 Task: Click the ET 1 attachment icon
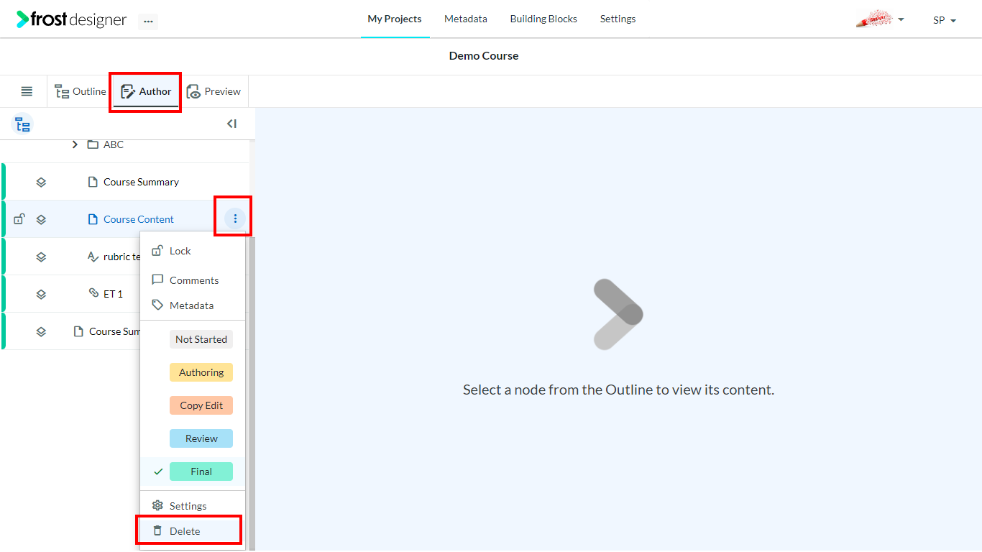click(x=93, y=293)
